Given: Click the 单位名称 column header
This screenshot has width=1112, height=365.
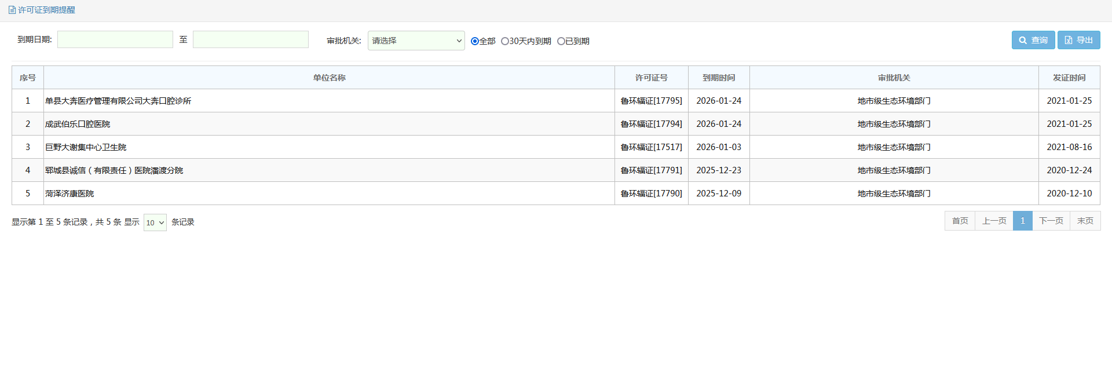Looking at the screenshot, I should coord(329,78).
